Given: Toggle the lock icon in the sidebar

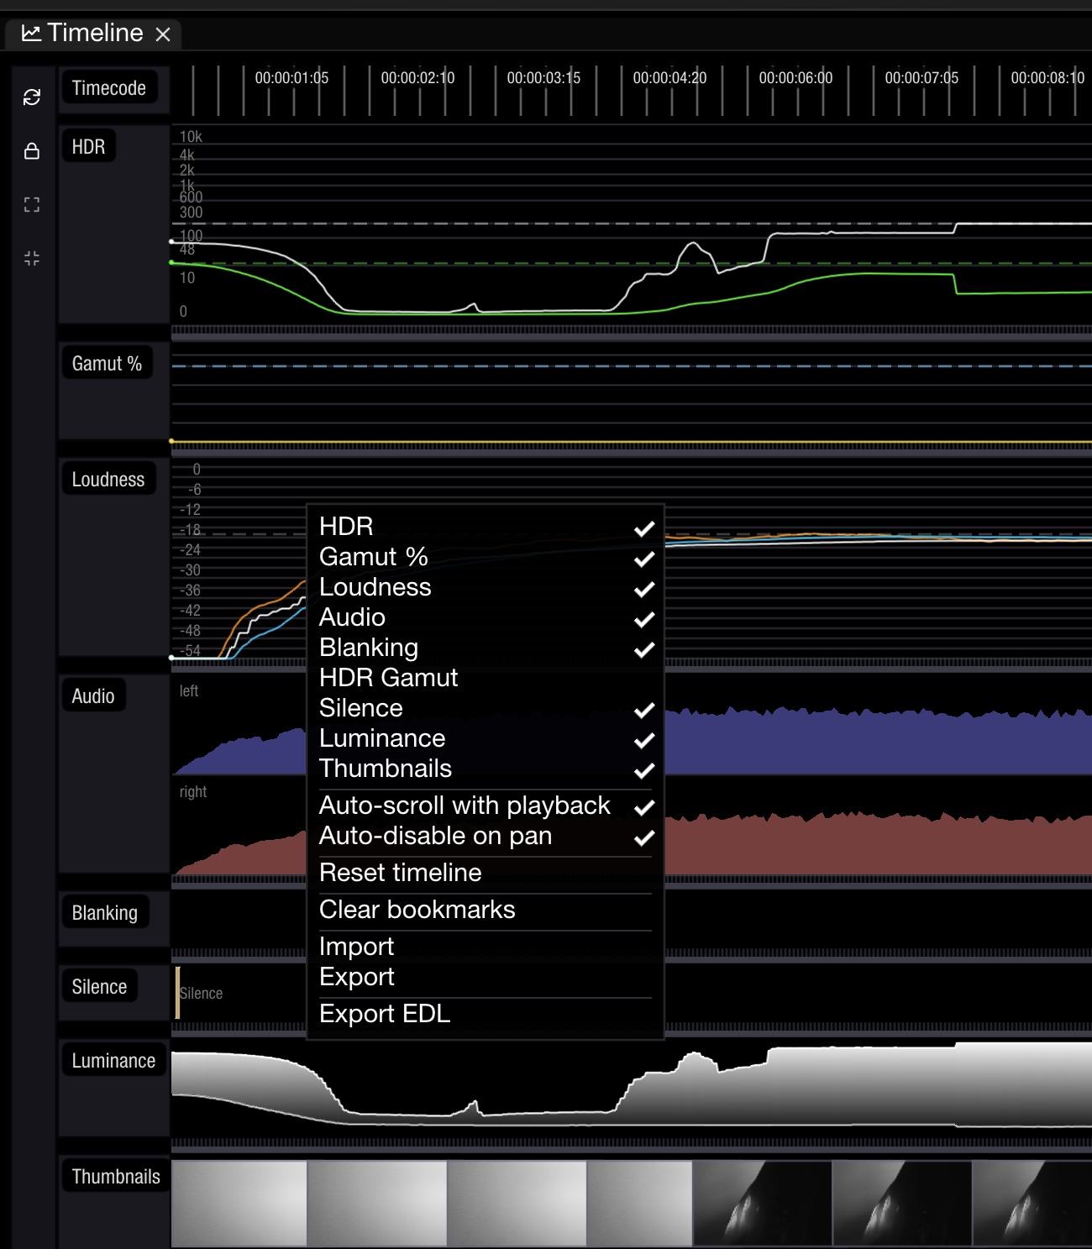Looking at the screenshot, I should click(x=32, y=151).
